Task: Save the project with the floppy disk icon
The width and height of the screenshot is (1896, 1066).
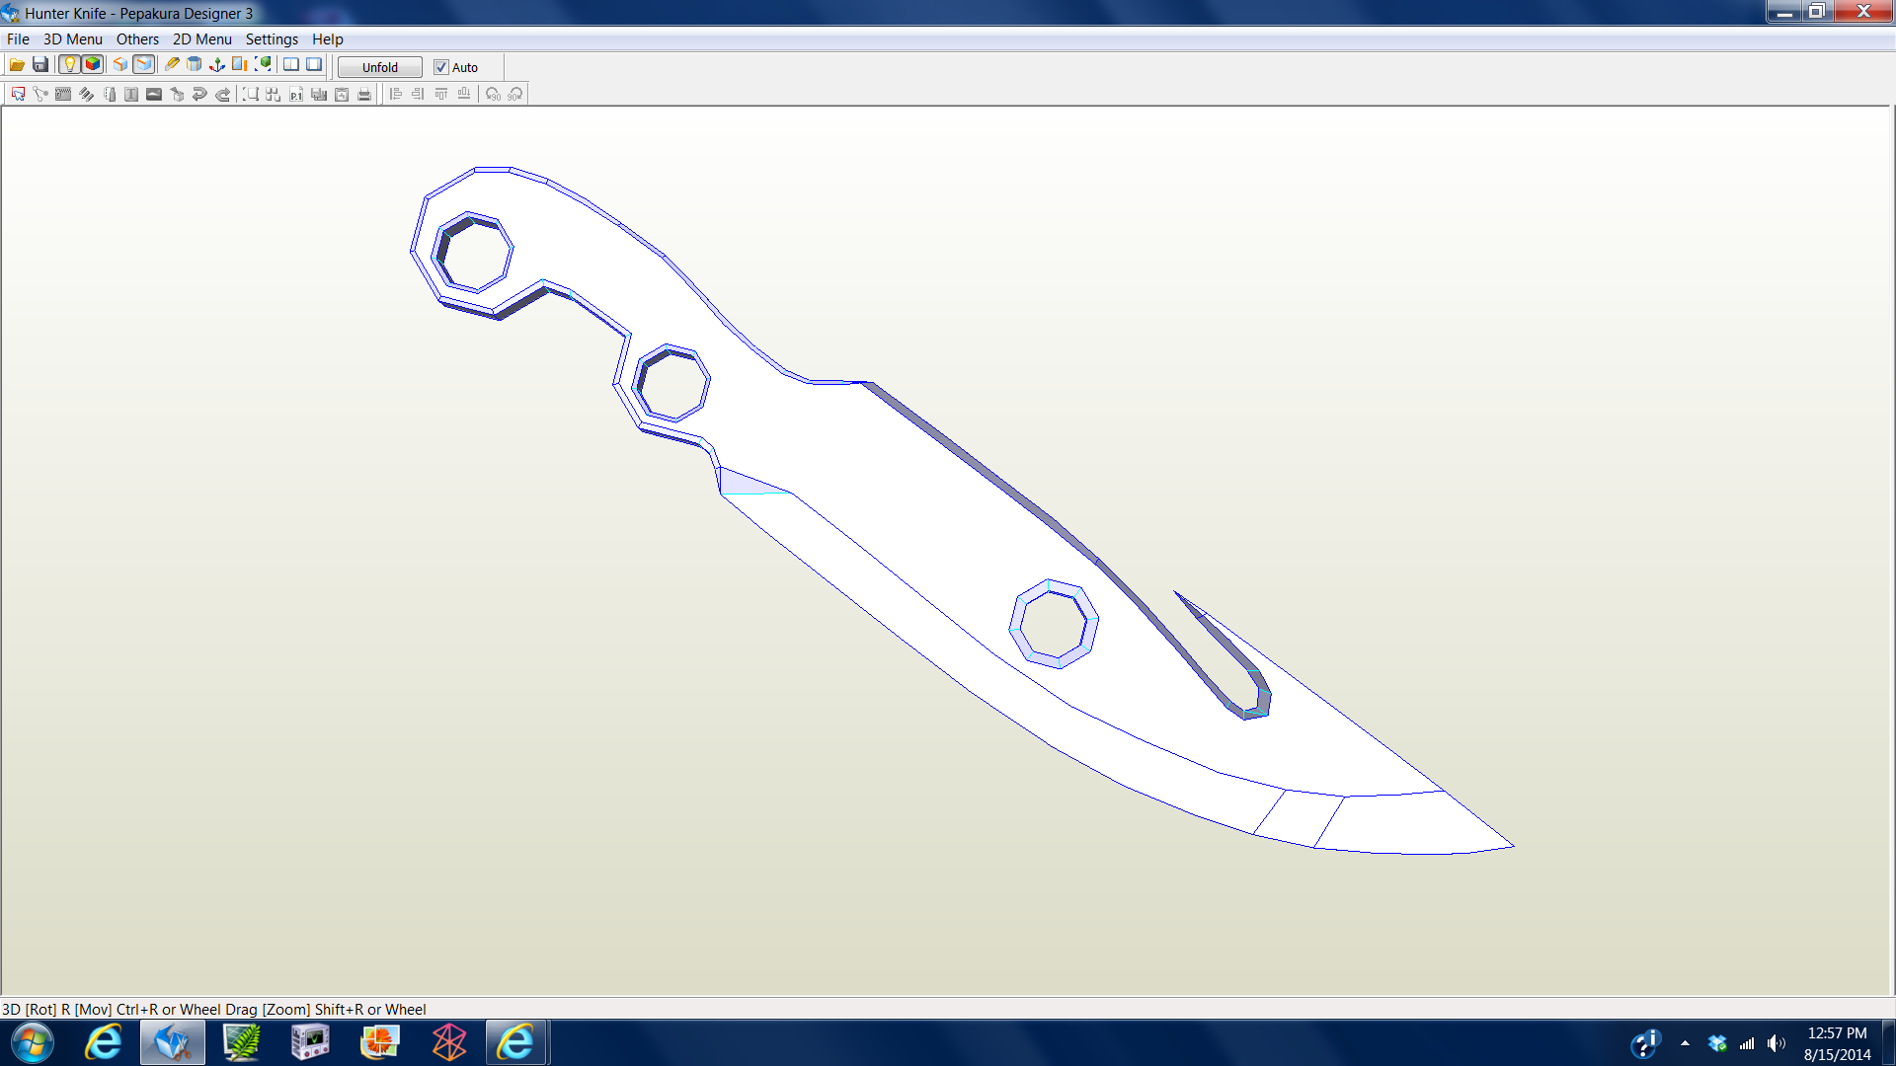Action: [40, 65]
